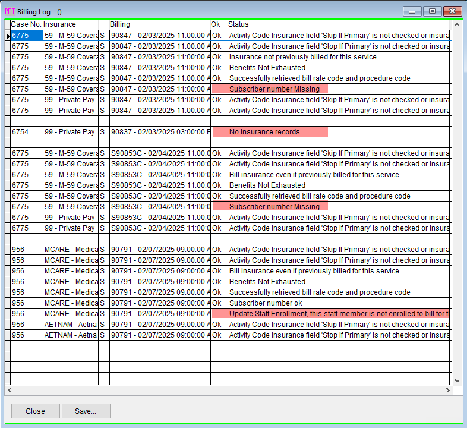Click the Case No. column header
This screenshot has width=467, height=428.
click(27, 24)
